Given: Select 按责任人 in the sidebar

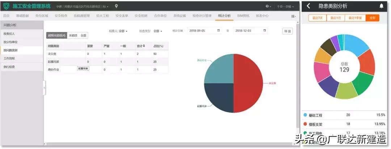Looking at the screenshot, I should 22,33.
